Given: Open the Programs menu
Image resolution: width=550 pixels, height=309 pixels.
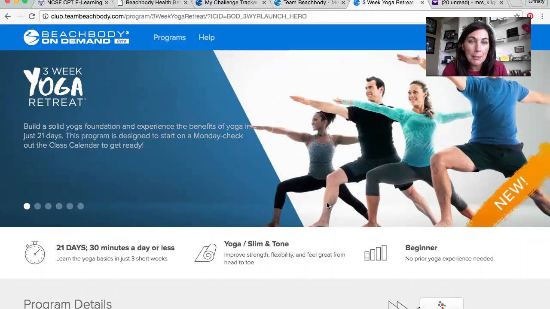Looking at the screenshot, I should point(169,37).
